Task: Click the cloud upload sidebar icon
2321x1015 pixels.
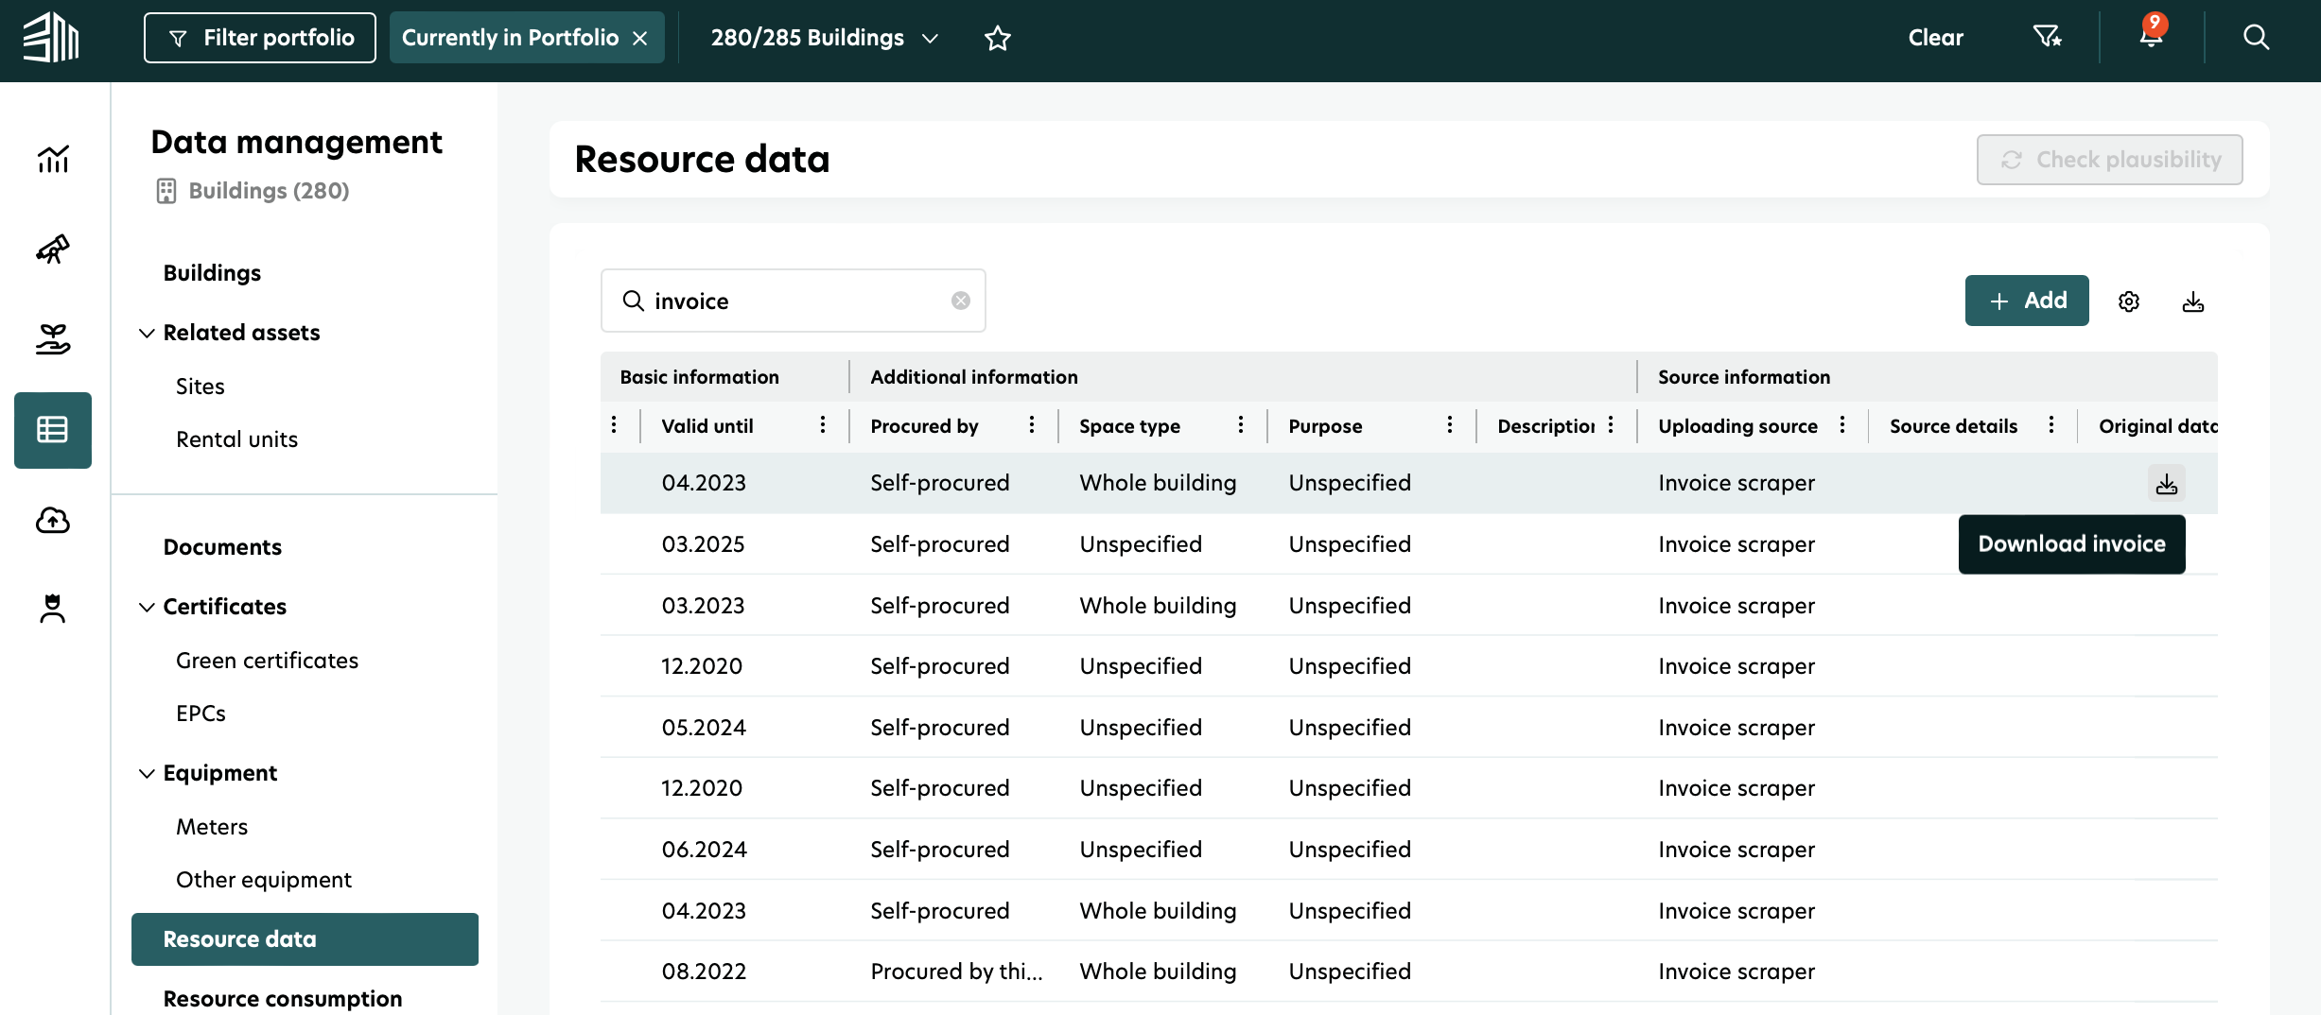Action: [53, 520]
